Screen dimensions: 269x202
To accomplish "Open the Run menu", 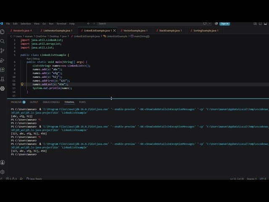I will [x=51, y=24].
